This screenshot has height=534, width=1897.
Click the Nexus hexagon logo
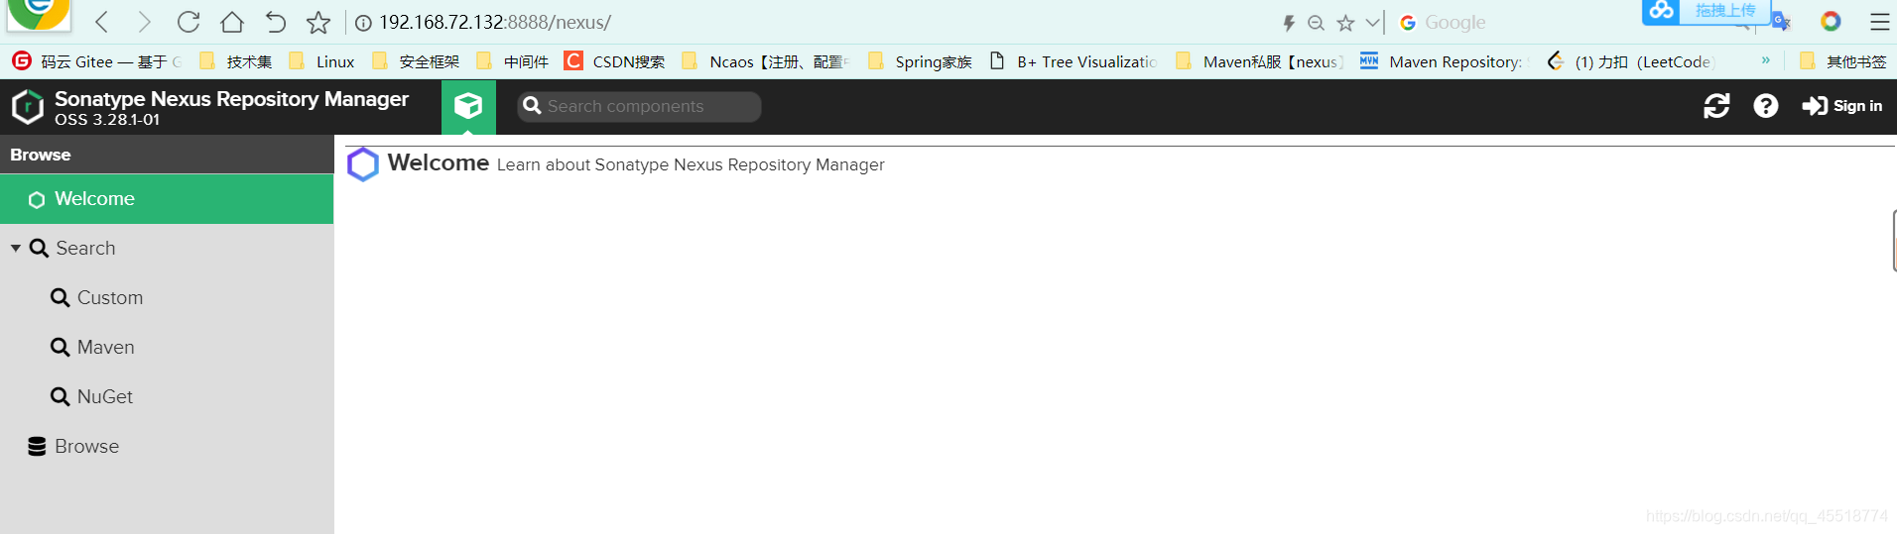click(28, 107)
